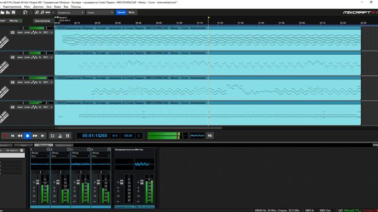The width and height of the screenshot is (378, 212).
Task: Open the Редактирование menu
Action: click(12, 6)
